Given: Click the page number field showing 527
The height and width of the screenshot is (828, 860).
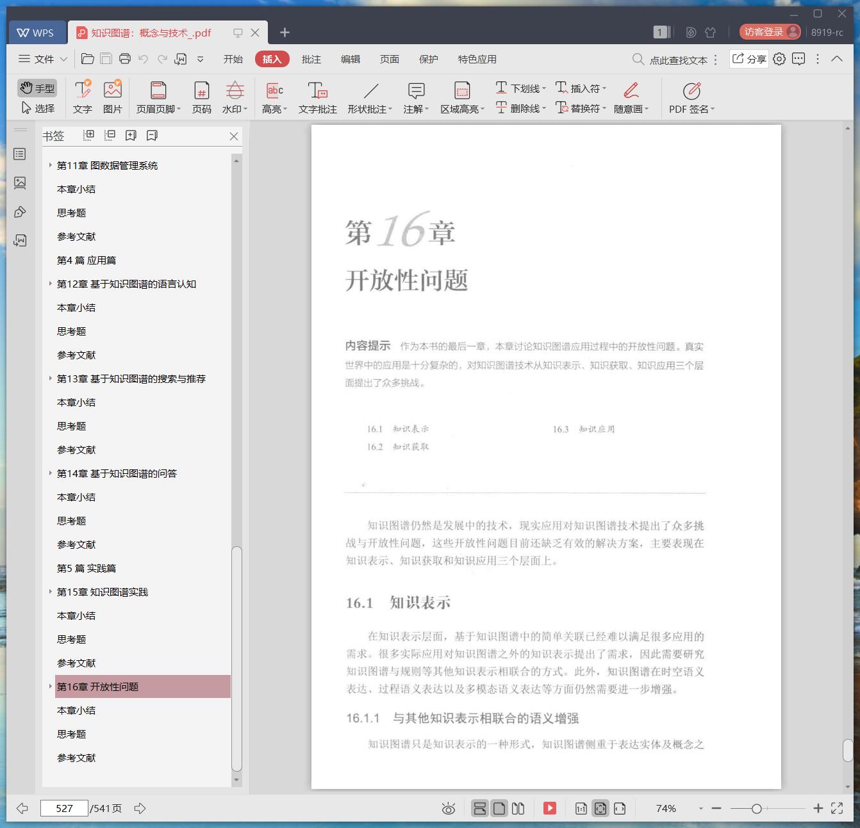Looking at the screenshot, I should click(64, 808).
